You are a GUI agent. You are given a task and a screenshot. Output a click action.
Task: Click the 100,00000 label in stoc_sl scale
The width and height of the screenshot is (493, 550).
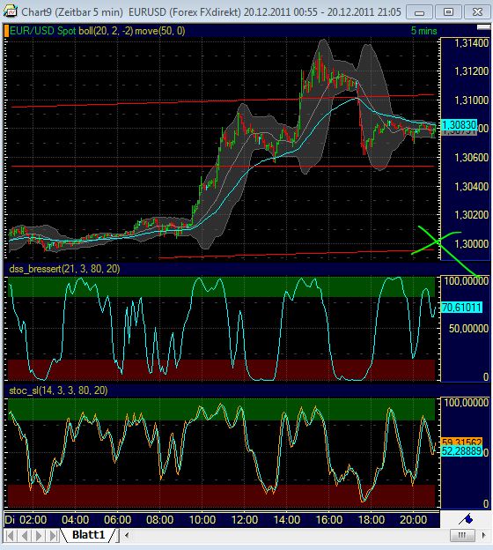[x=466, y=402]
